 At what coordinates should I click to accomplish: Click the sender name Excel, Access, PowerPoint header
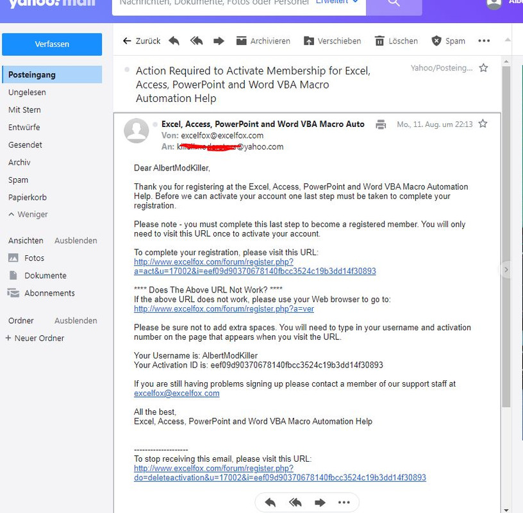point(263,124)
